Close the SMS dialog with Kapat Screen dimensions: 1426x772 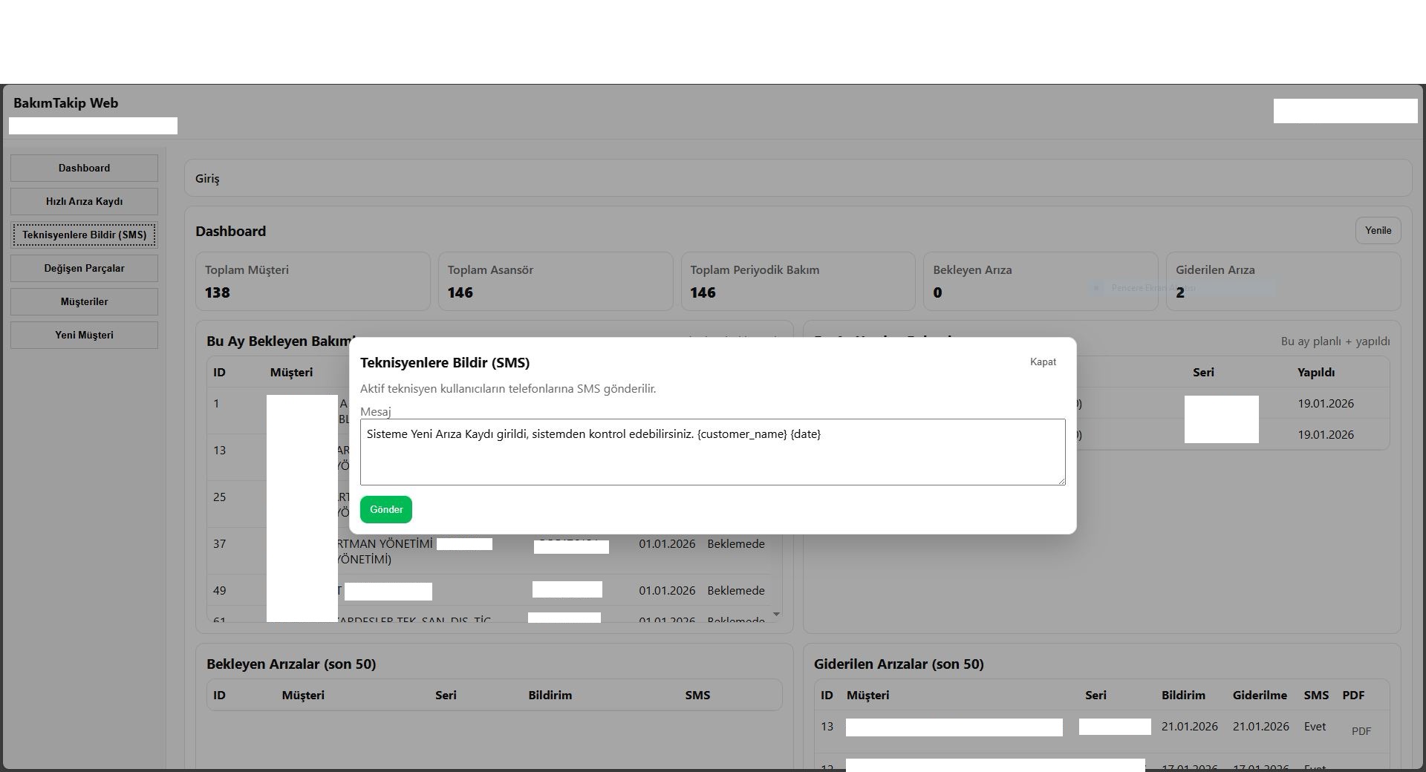pyautogui.click(x=1042, y=362)
